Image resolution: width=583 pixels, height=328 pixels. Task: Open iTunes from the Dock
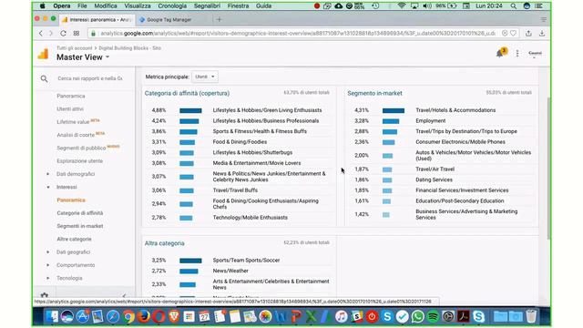tap(341, 316)
